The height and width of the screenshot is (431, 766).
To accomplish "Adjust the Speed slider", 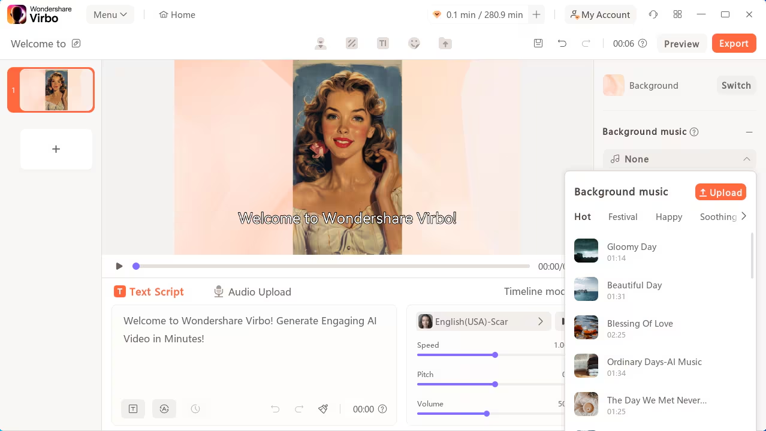I will [x=495, y=355].
